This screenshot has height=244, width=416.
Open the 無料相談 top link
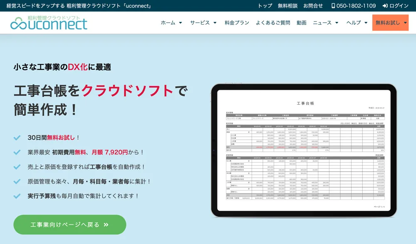coord(288,6)
